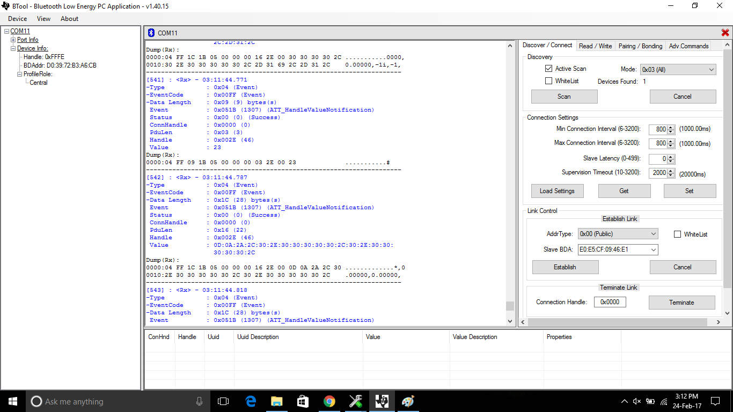Screen dimensions: 733x412
Task: Collapse the COM11 tree node
Action: [x=6, y=31]
